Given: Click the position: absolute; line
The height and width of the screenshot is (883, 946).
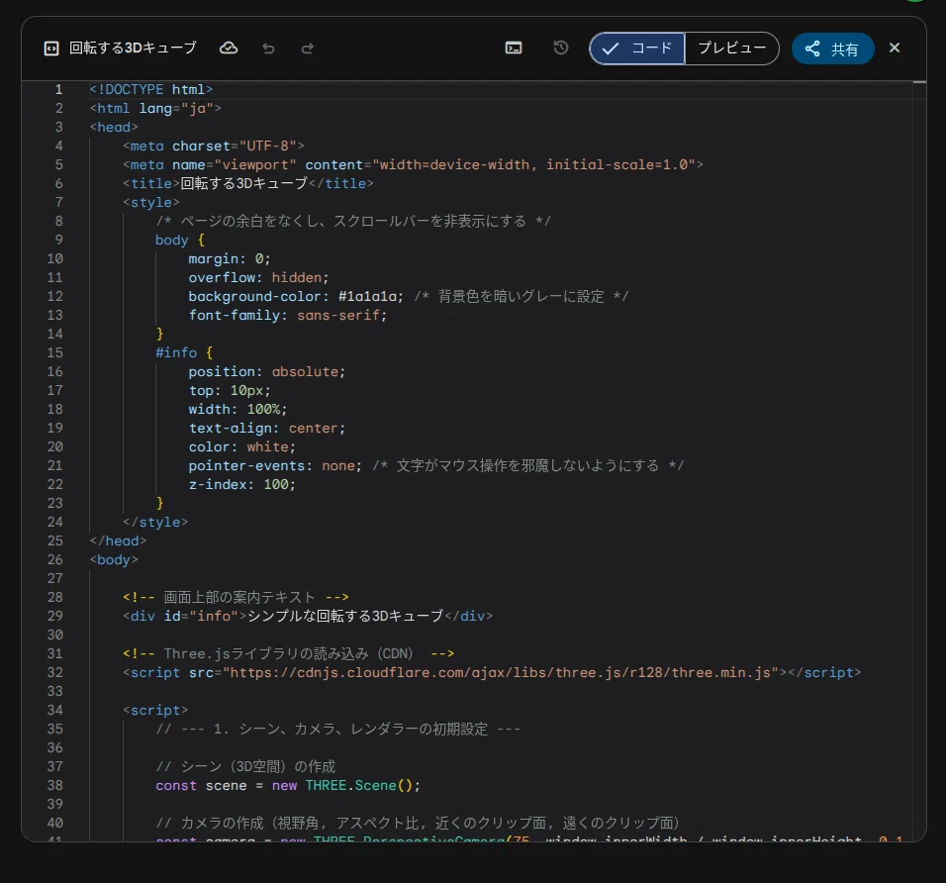Looking at the screenshot, I should [266, 371].
